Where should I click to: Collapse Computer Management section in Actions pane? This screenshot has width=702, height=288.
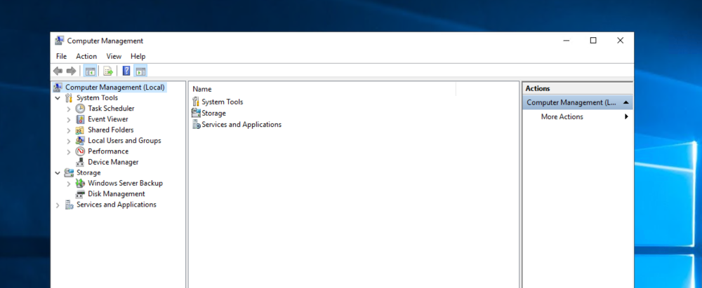pos(626,102)
